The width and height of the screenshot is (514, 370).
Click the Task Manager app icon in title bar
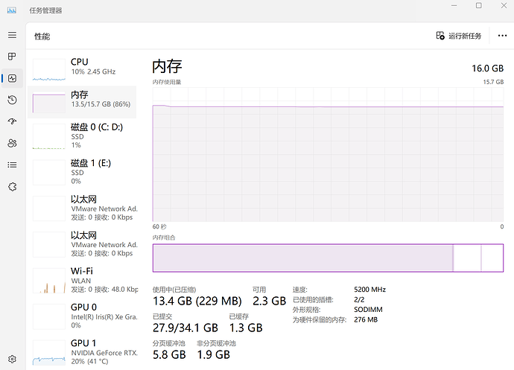pyautogui.click(x=12, y=10)
